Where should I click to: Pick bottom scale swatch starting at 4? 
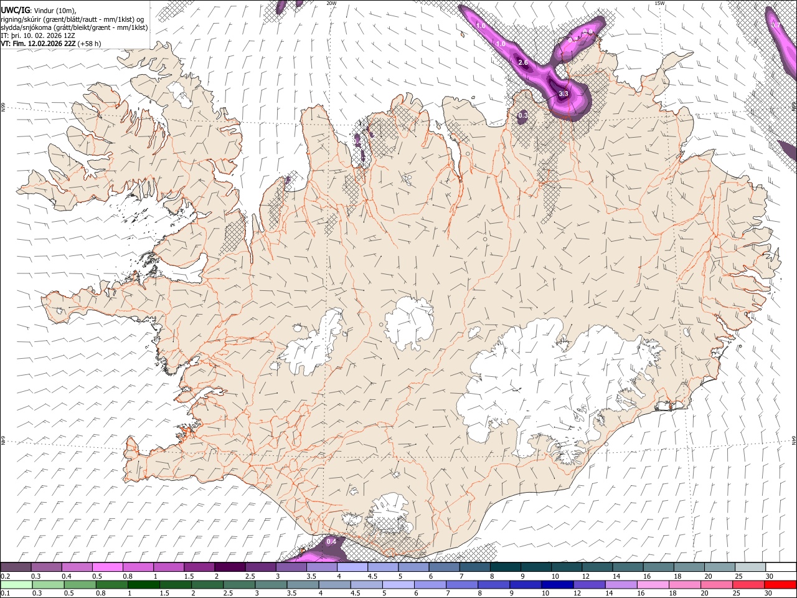pyautogui.click(x=335, y=584)
